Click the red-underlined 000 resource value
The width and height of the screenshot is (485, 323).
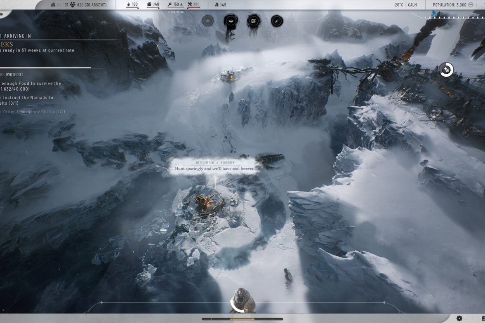[x=196, y=5]
